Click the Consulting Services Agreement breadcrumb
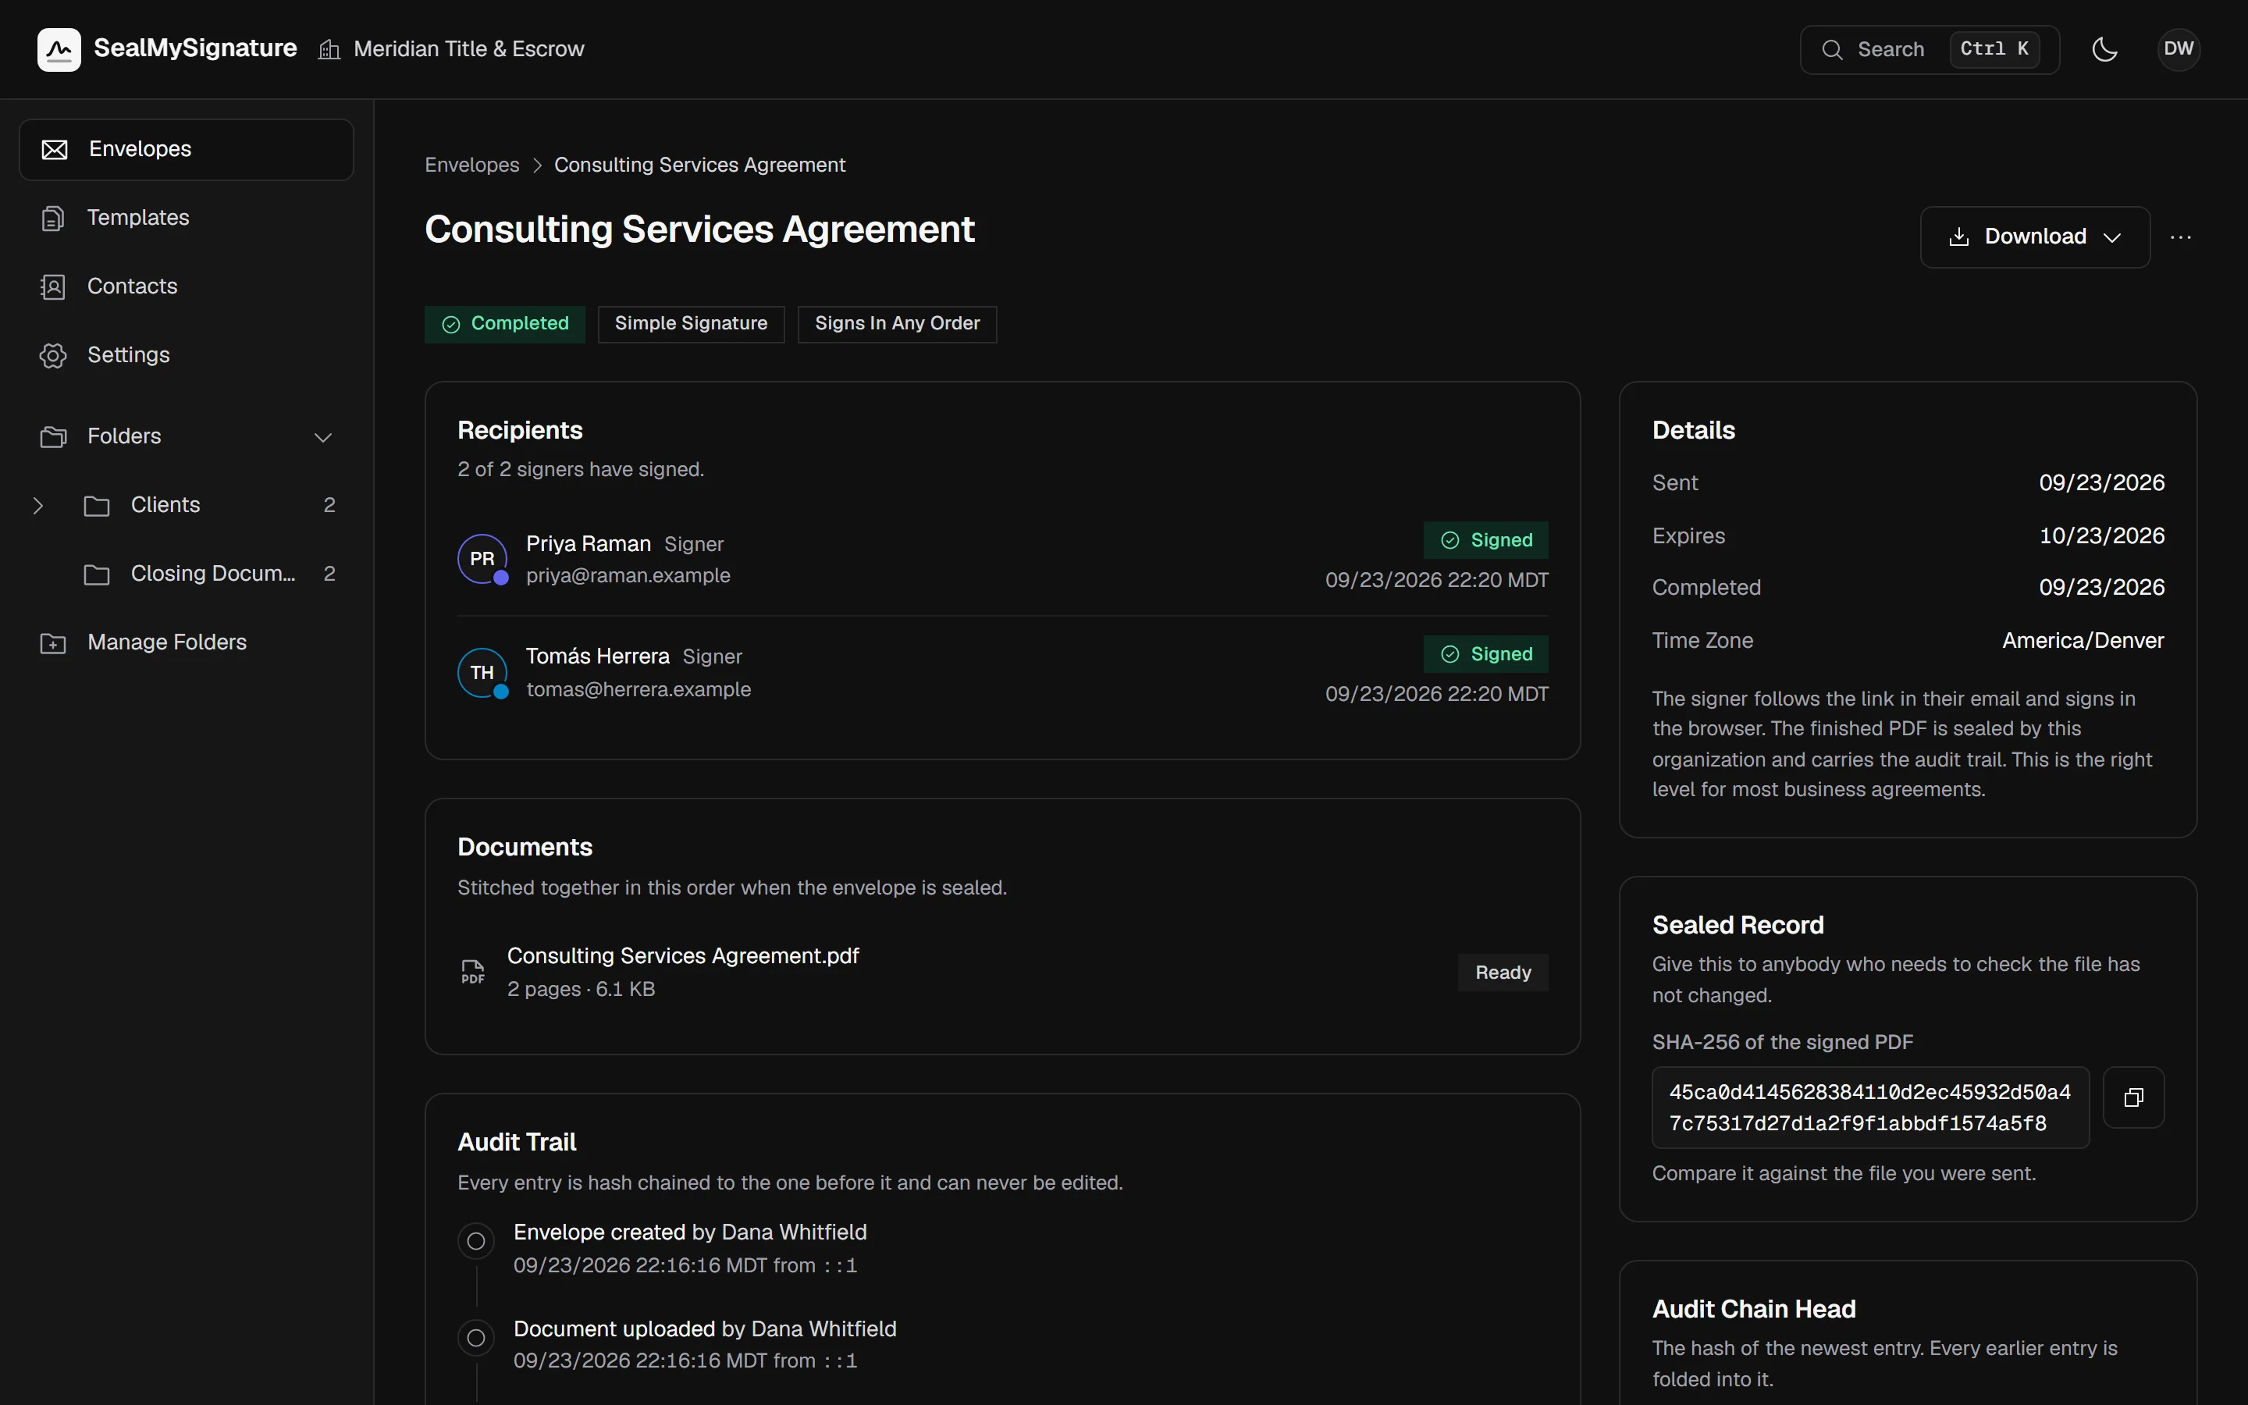The image size is (2248, 1405). (x=699, y=165)
